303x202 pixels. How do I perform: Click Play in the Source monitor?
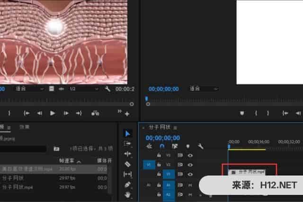point(53,113)
